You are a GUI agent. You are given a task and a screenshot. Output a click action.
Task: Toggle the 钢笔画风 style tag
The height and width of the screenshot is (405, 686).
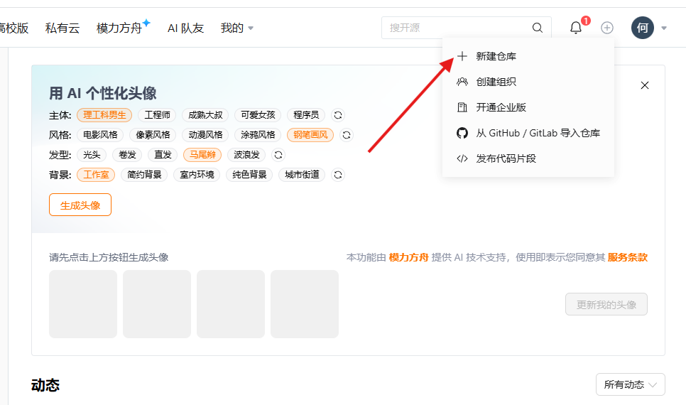click(310, 135)
